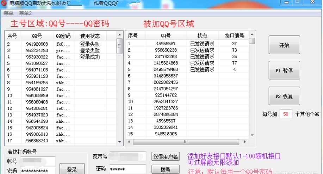Click the 使用状态 column header

click(x=90, y=36)
